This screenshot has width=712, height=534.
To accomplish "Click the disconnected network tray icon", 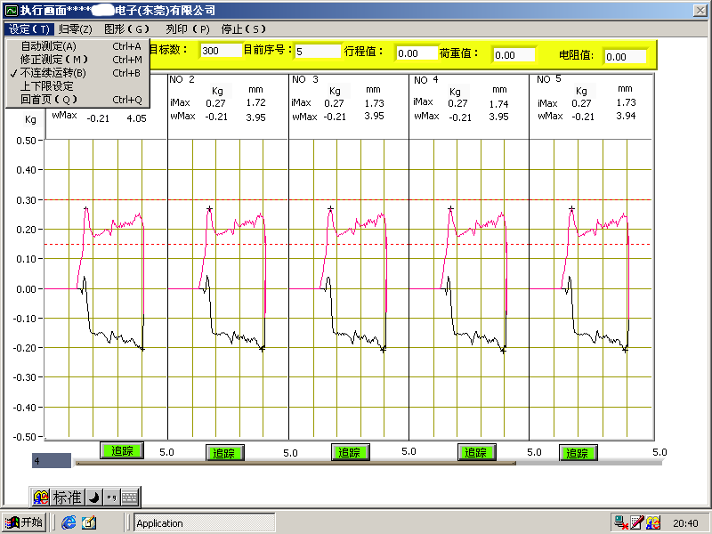I will tap(619, 523).
